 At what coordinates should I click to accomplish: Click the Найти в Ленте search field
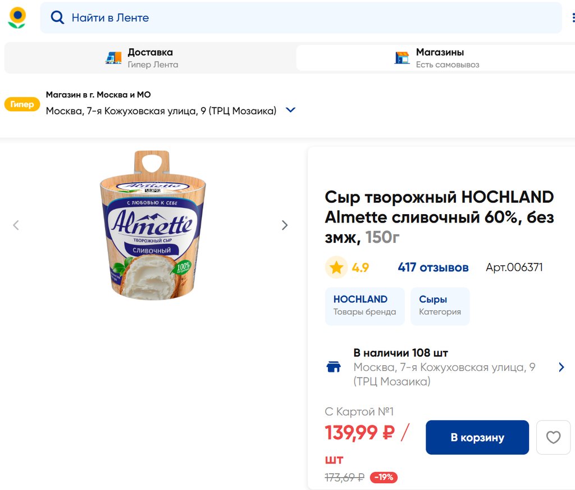tap(303, 17)
